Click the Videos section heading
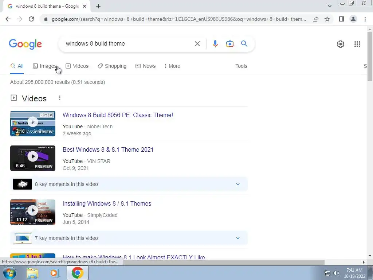The height and width of the screenshot is (280, 373). pos(34,98)
